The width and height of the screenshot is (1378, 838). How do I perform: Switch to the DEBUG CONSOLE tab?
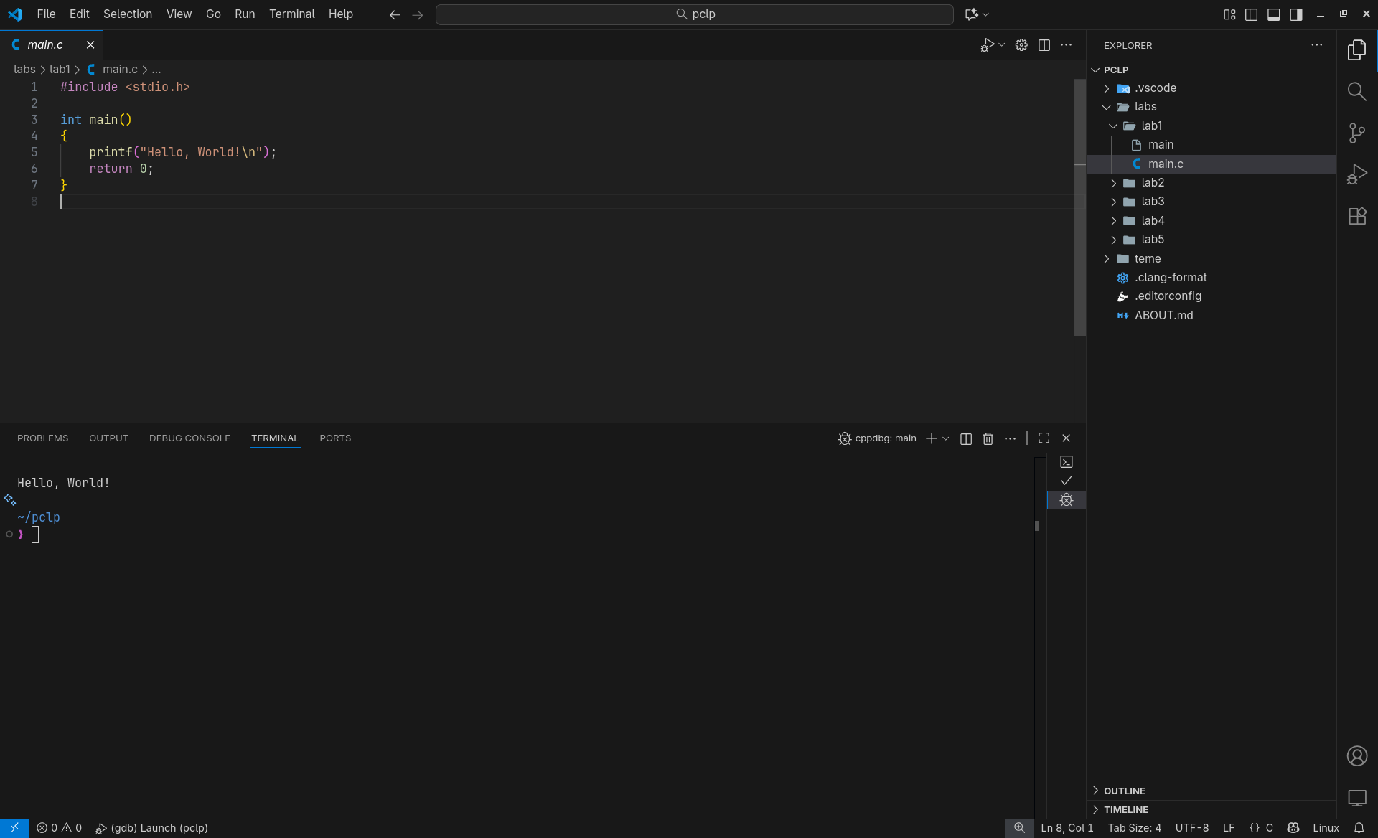point(189,438)
